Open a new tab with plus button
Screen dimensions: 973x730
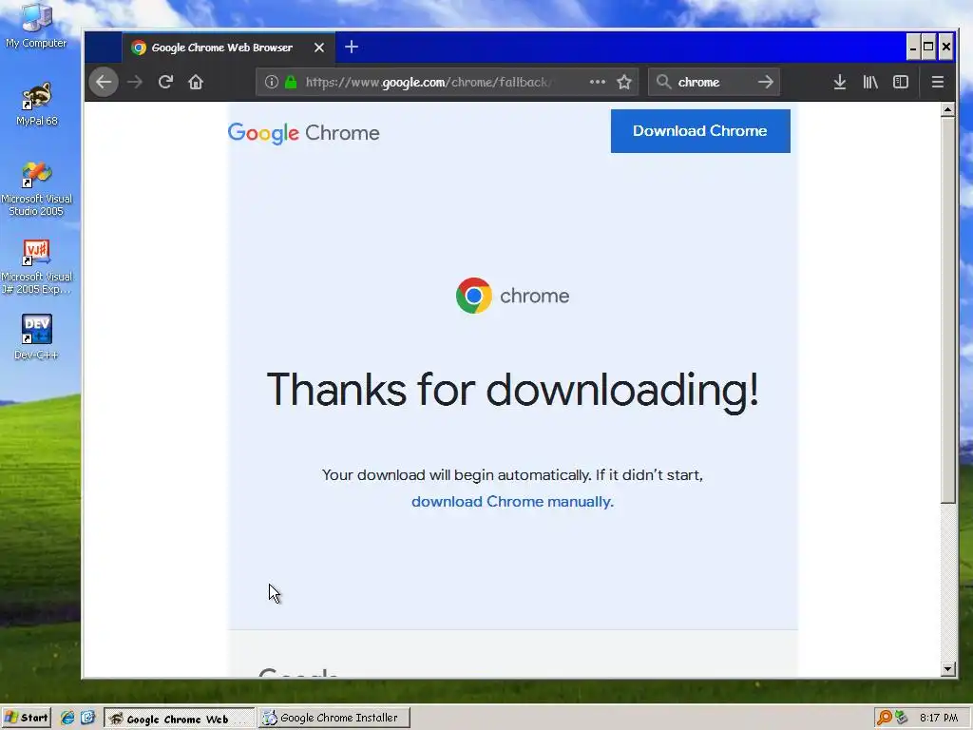coord(352,48)
